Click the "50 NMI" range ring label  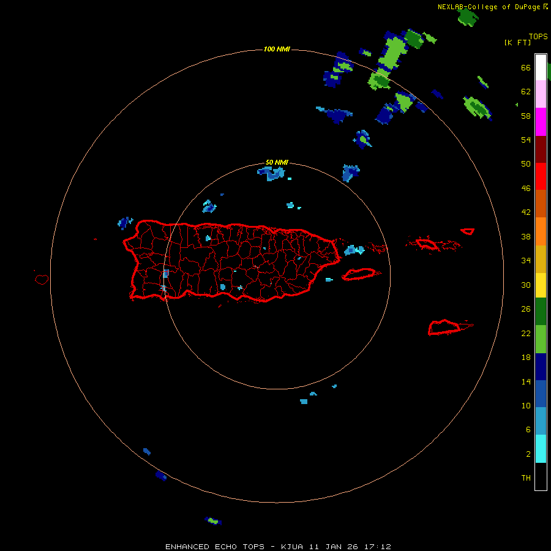(x=277, y=162)
